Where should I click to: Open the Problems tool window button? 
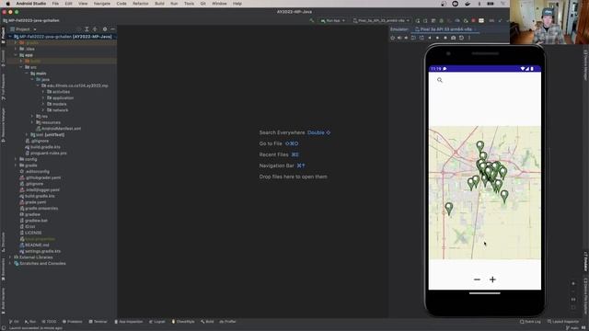(72, 322)
